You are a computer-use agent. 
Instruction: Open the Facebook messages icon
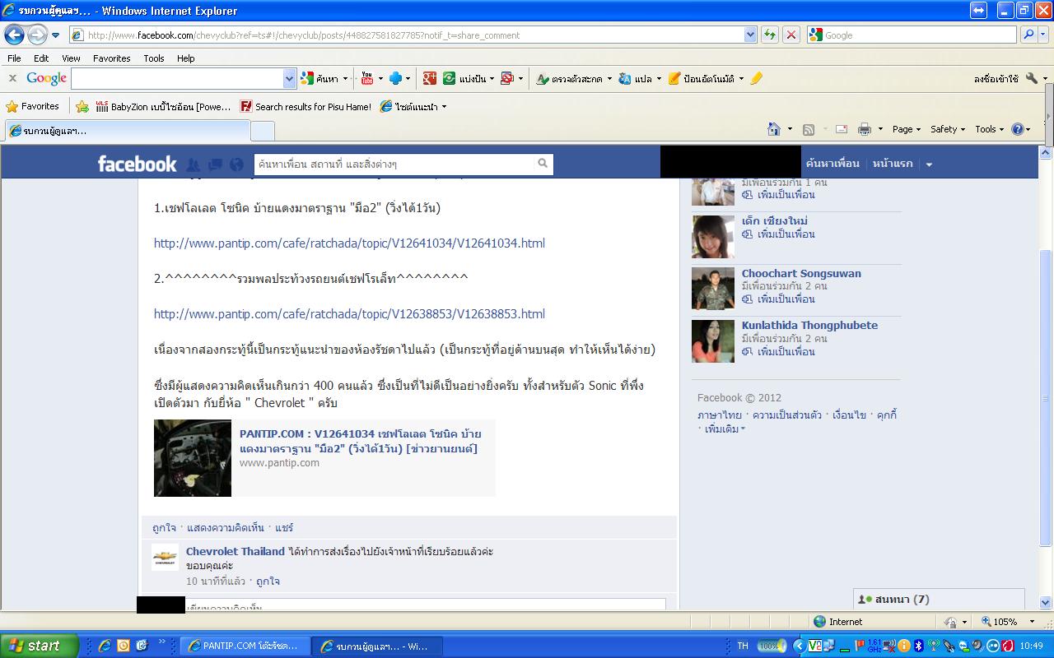215,164
